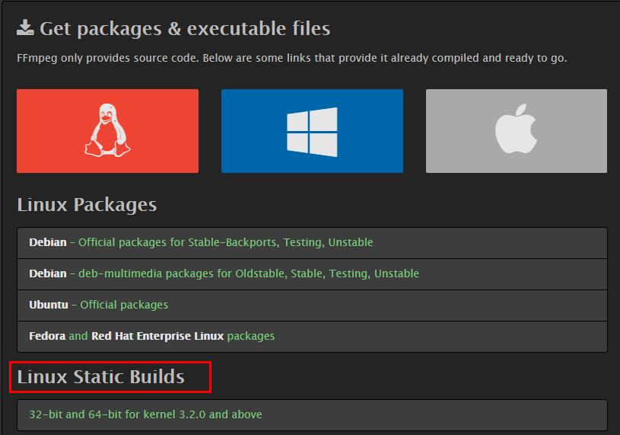Viewport: 620px width, 435px height.
Task: Click "packages" after Red Hat Enterprise Linux
Action: [251, 336]
